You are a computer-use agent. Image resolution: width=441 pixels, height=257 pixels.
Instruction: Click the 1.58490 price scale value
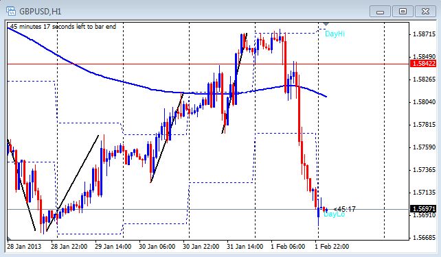pyautogui.click(x=424, y=57)
